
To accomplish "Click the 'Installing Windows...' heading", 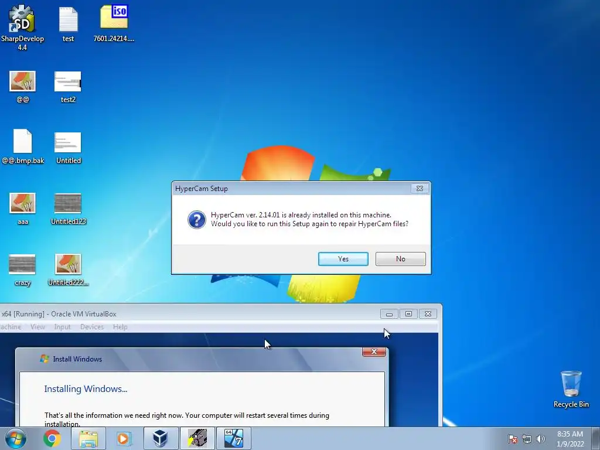I will pyautogui.click(x=86, y=389).
